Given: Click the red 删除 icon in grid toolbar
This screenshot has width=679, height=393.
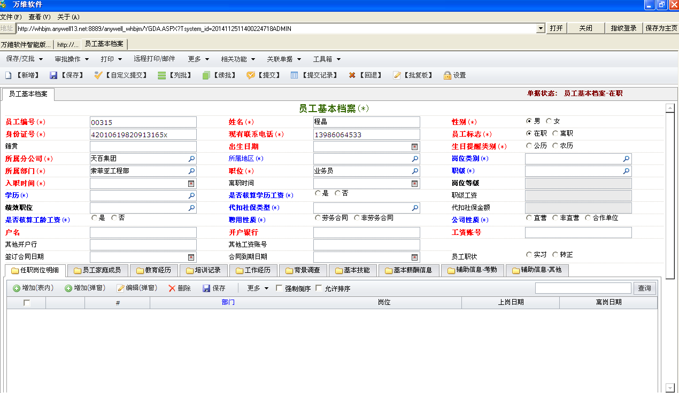Looking at the screenshot, I should click(172, 288).
